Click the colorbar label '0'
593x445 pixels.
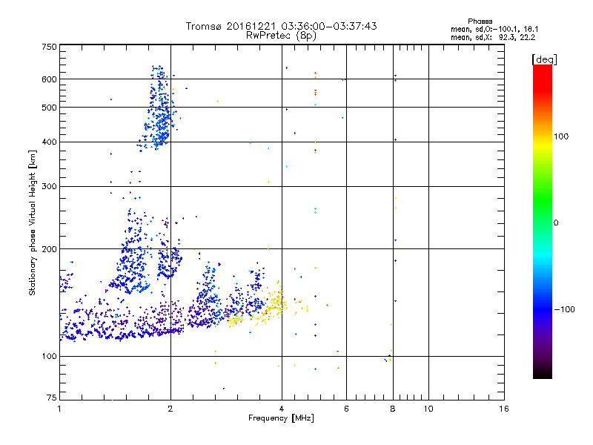click(556, 223)
